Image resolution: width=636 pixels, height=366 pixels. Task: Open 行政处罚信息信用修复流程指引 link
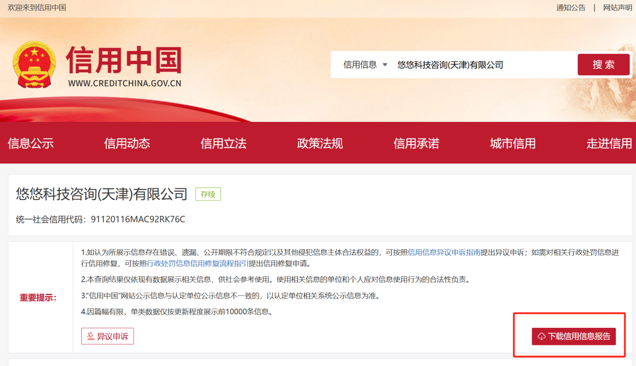197,263
